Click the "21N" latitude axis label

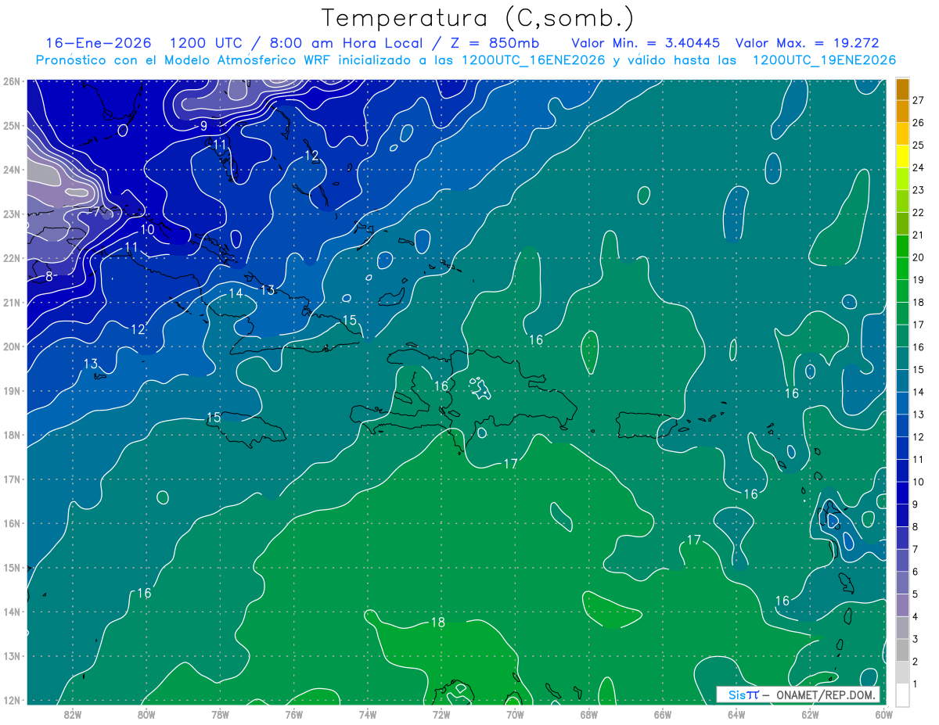coord(11,302)
